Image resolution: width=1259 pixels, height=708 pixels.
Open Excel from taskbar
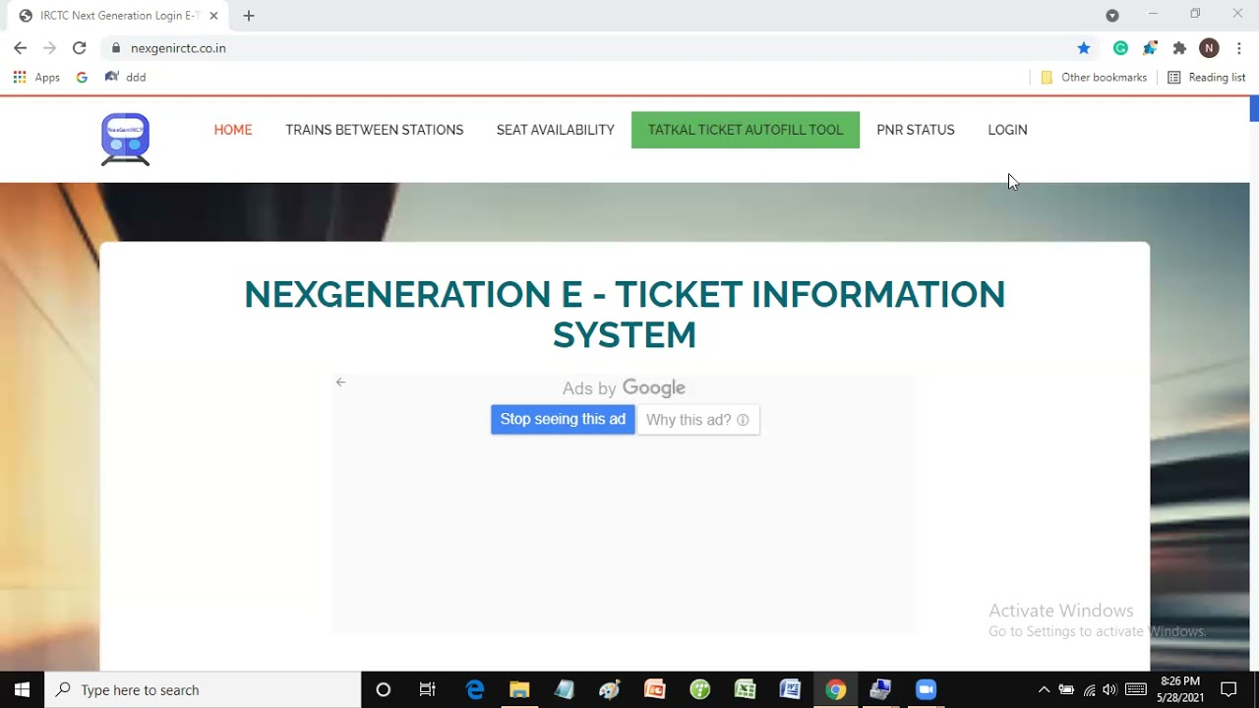(745, 689)
